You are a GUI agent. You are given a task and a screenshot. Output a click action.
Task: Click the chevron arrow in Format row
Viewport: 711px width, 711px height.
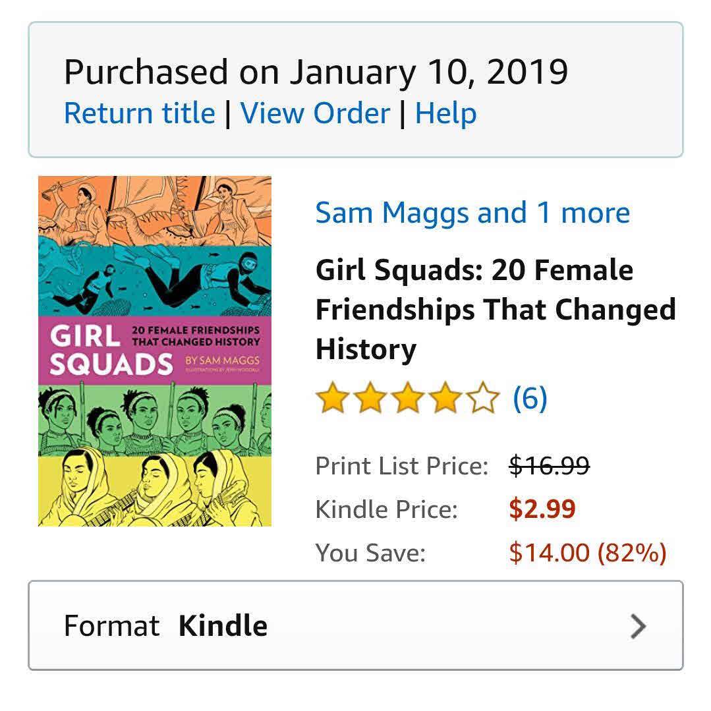click(x=637, y=626)
